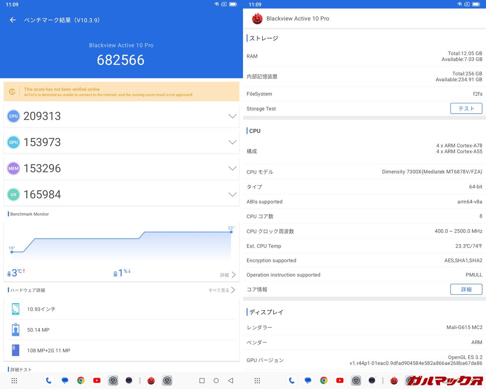Screen dimensions: 486x389
Task: Open YouTube from the left taskbar
Action: (97, 381)
